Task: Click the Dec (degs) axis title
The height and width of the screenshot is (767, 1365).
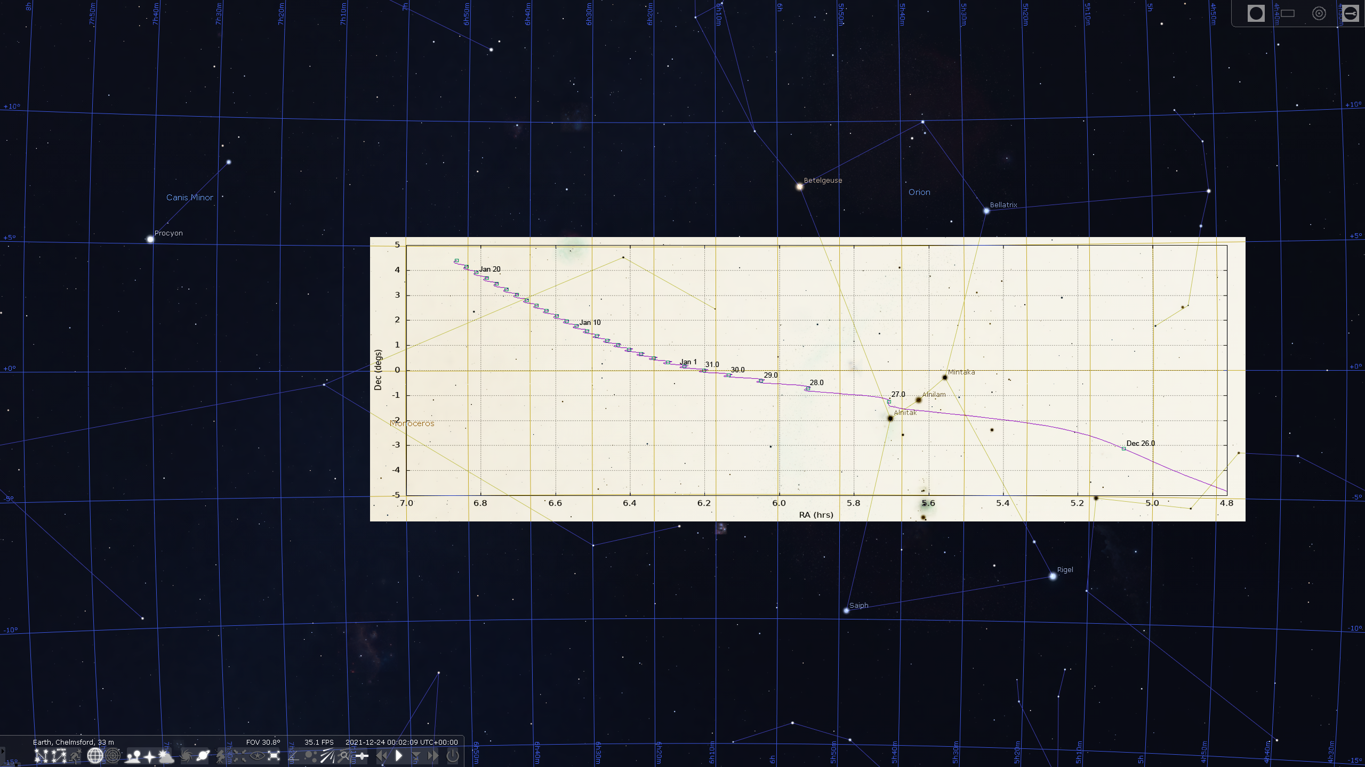Action: click(378, 370)
